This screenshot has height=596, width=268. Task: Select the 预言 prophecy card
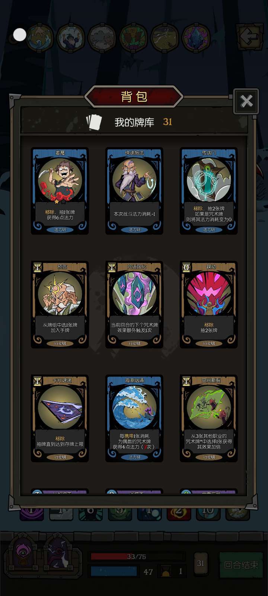(60, 305)
